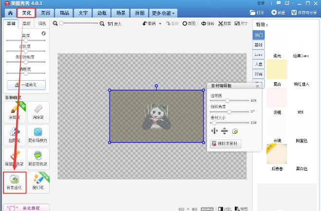Viewport: 321px width, 211px height.
Task: Click 1:1 原大 view button
Action: click(114, 24)
